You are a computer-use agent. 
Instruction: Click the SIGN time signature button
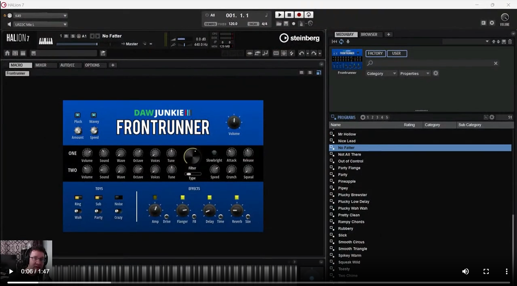tap(253, 24)
